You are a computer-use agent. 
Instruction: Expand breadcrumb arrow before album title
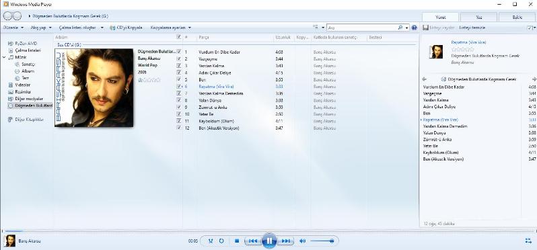click(30, 16)
